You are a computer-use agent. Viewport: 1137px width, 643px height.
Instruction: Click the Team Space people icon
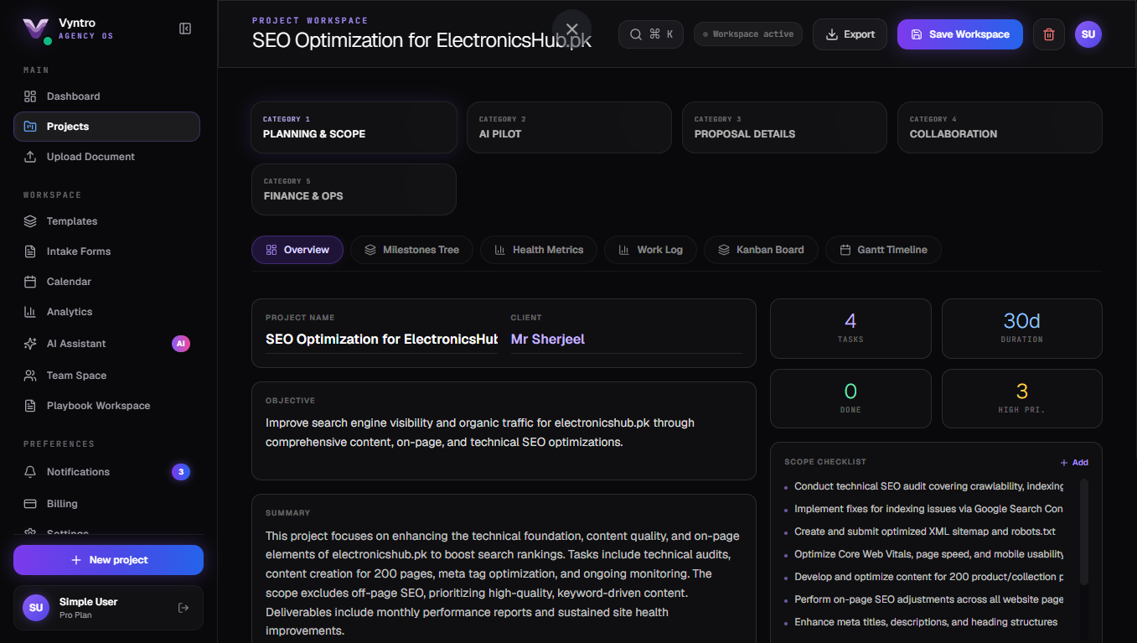pyautogui.click(x=30, y=376)
